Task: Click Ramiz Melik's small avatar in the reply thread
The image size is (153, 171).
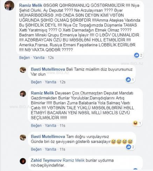Action: (23, 94)
